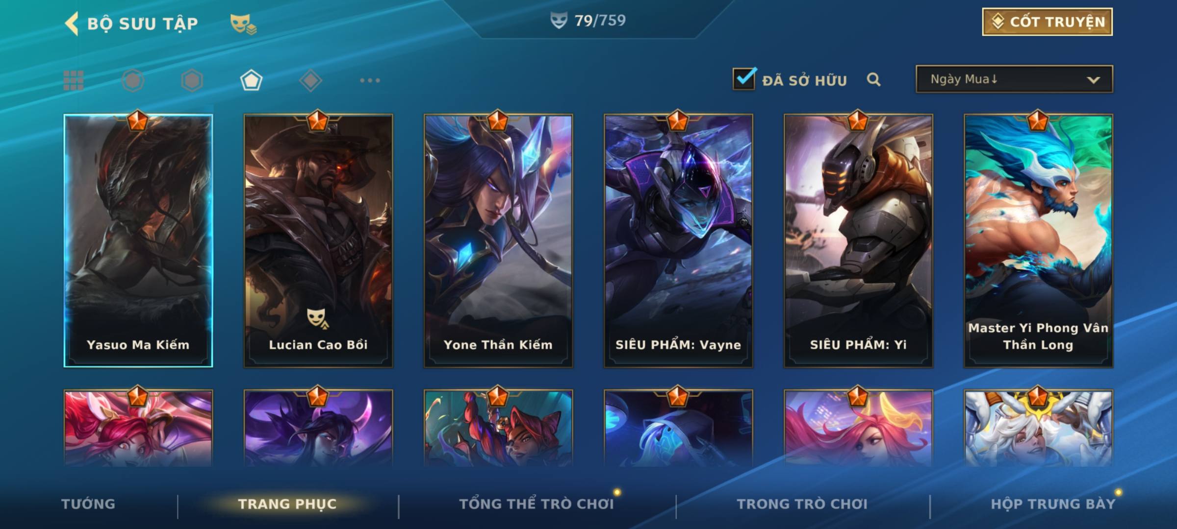Open the Ngày Mua sort dropdown
Viewport: 1177px width, 529px height.
tap(1014, 79)
